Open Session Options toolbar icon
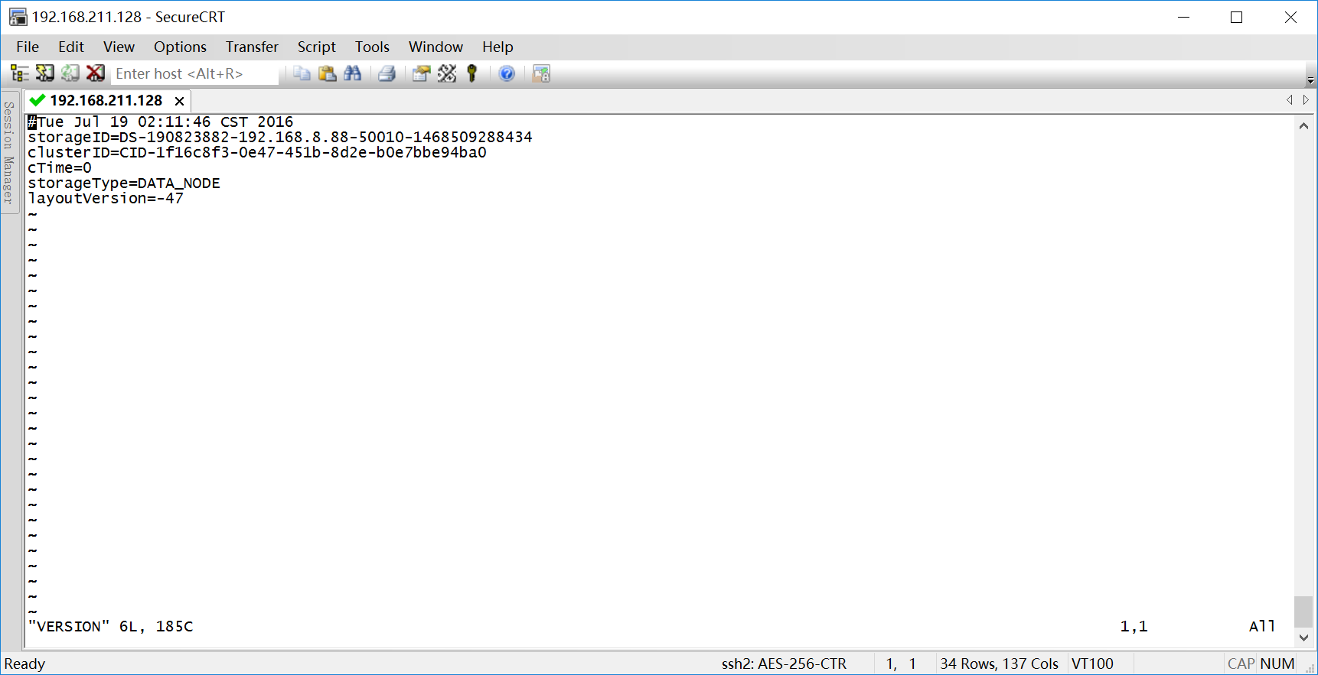 [x=421, y=73]
